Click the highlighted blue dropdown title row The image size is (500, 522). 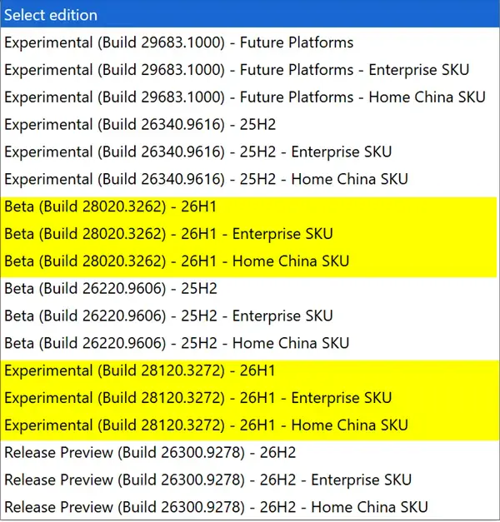(x=250, y=15)
